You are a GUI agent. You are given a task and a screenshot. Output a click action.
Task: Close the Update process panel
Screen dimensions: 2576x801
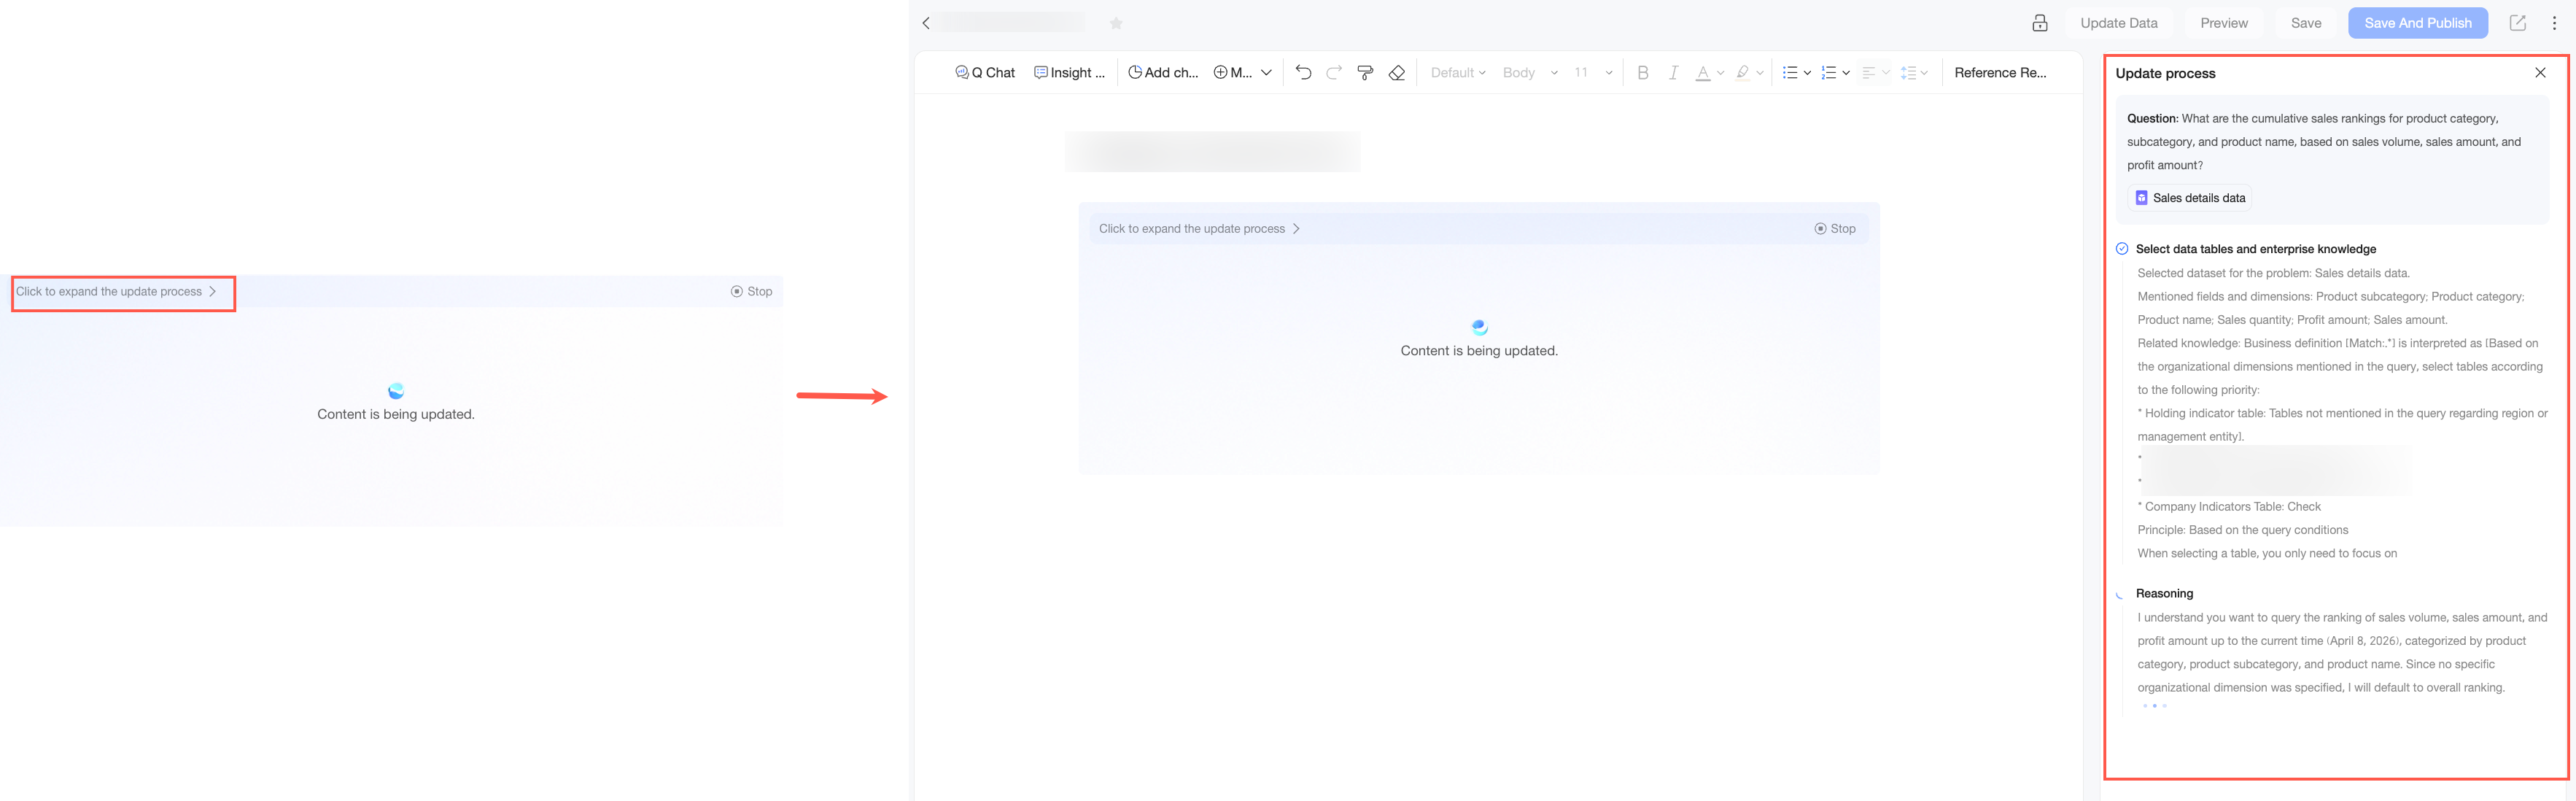pyautogui.click(x=2540, y=72)
